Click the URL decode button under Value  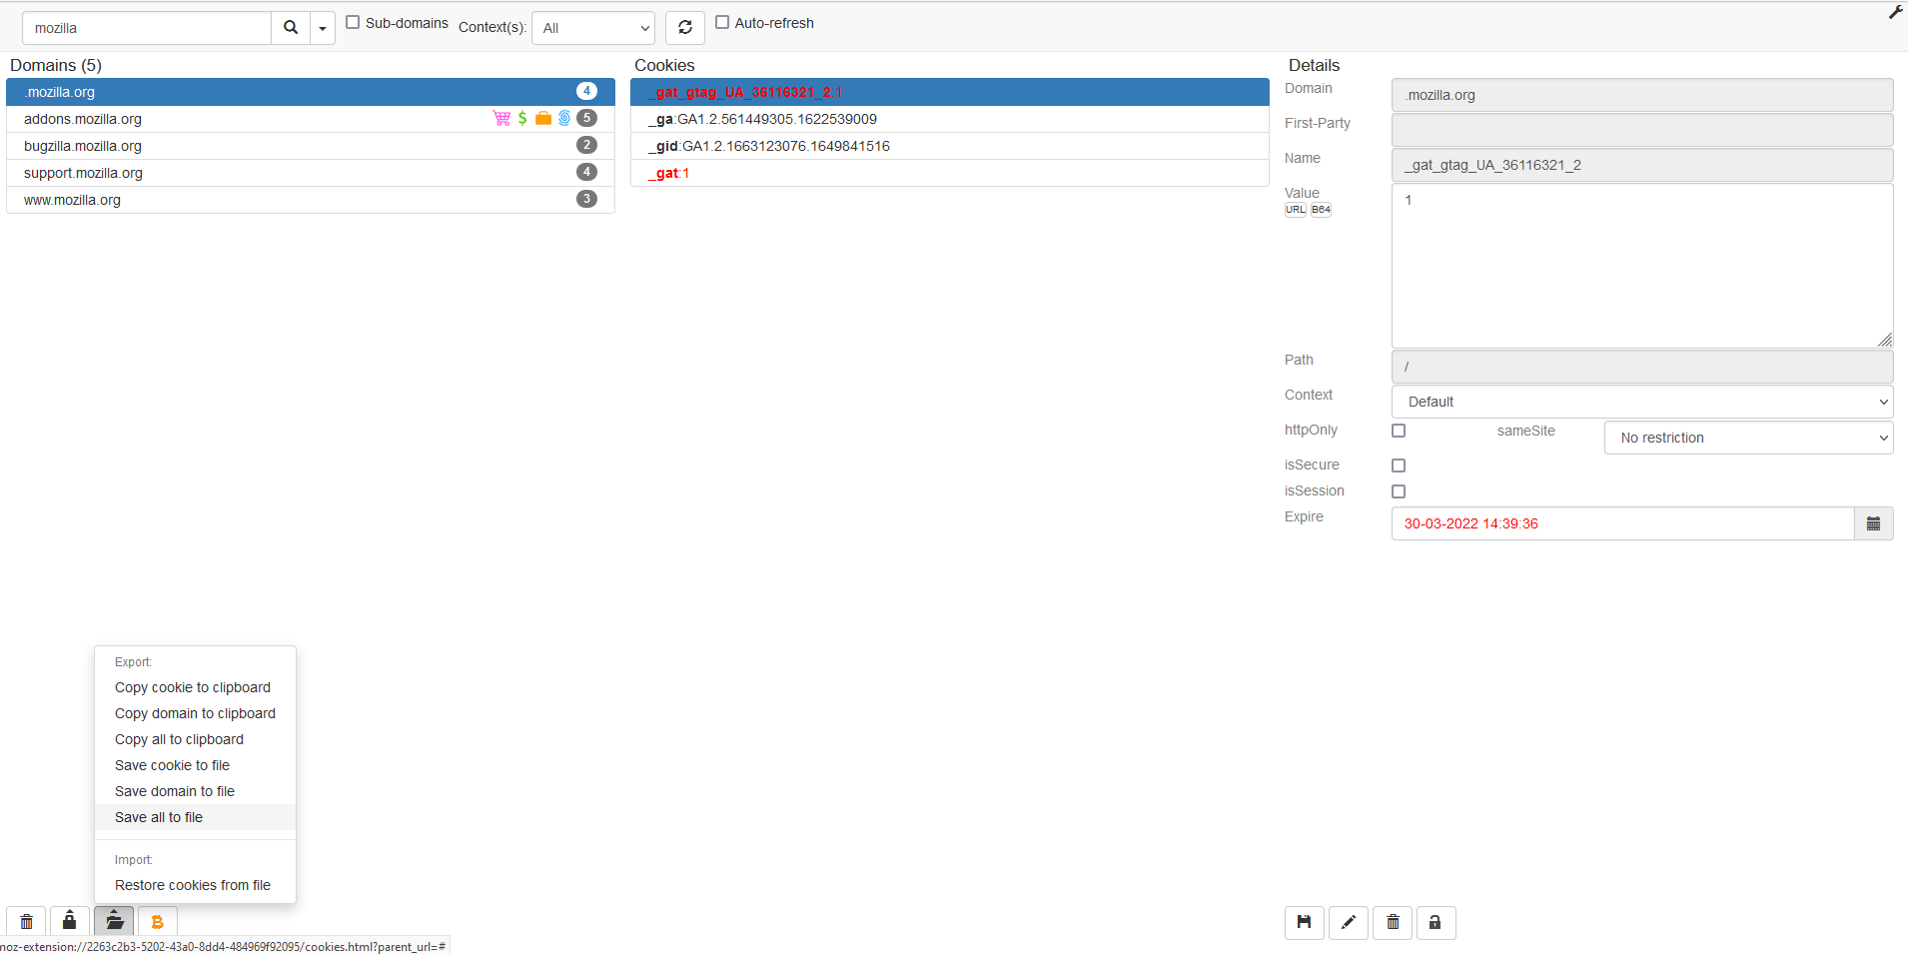click(x=1296, y=210)
